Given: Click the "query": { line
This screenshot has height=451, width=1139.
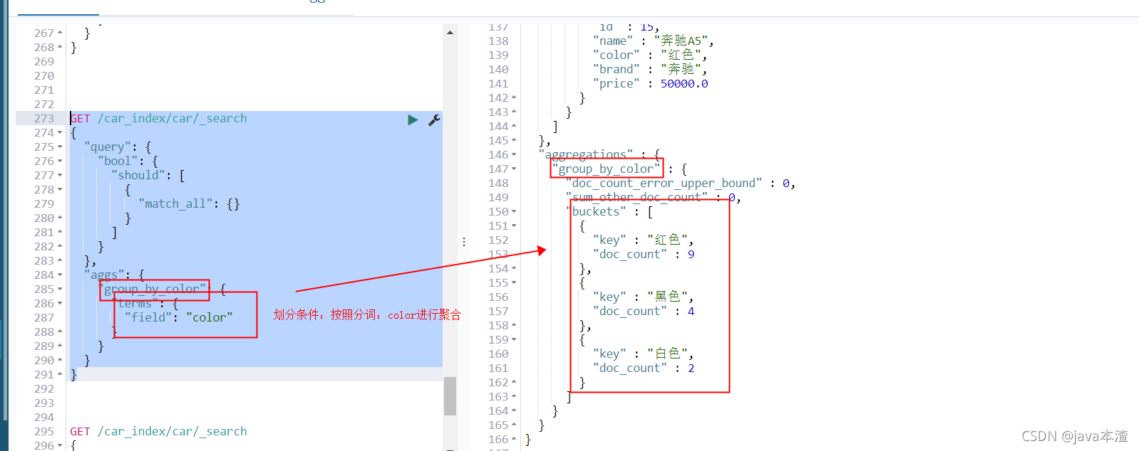Looking at the screenshot, I should [x=118, y=147].
